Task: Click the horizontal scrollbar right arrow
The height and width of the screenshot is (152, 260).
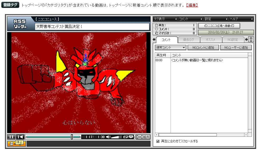Action: (x=246, y=135)
